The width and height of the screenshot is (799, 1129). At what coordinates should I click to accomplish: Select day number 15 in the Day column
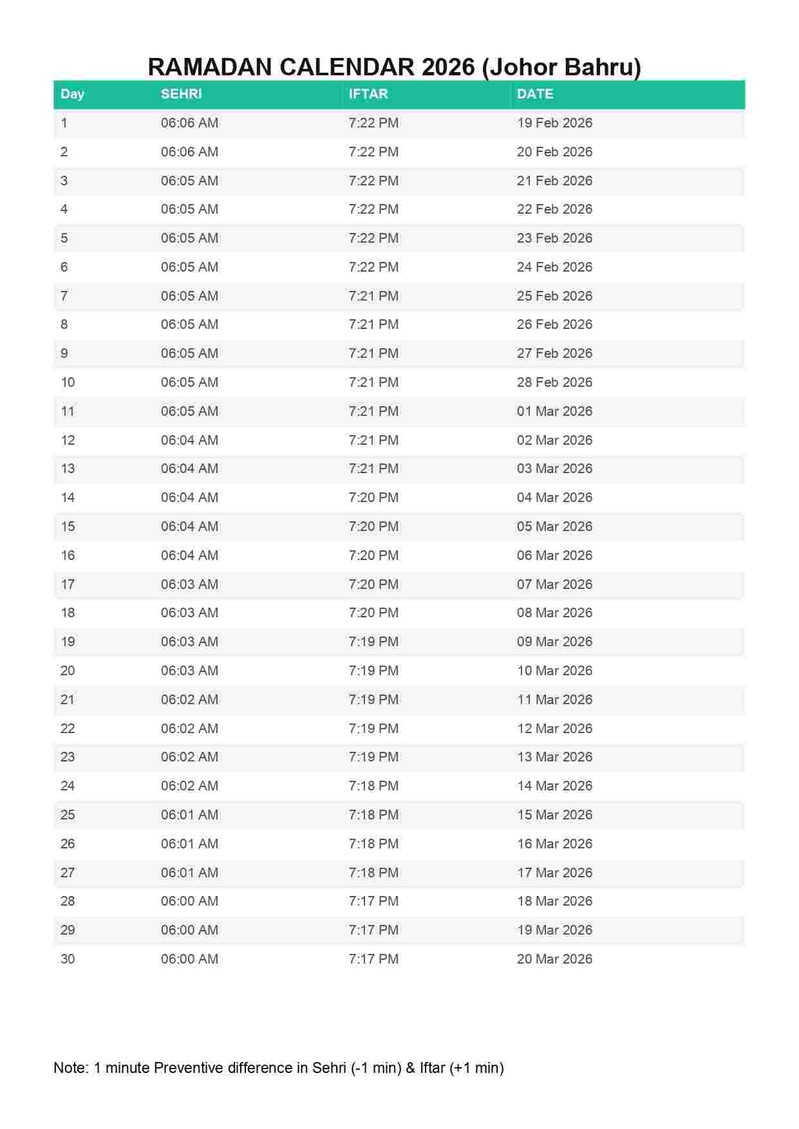68,527
